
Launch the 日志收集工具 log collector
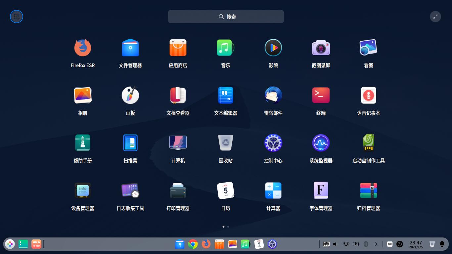pos(130,191)
